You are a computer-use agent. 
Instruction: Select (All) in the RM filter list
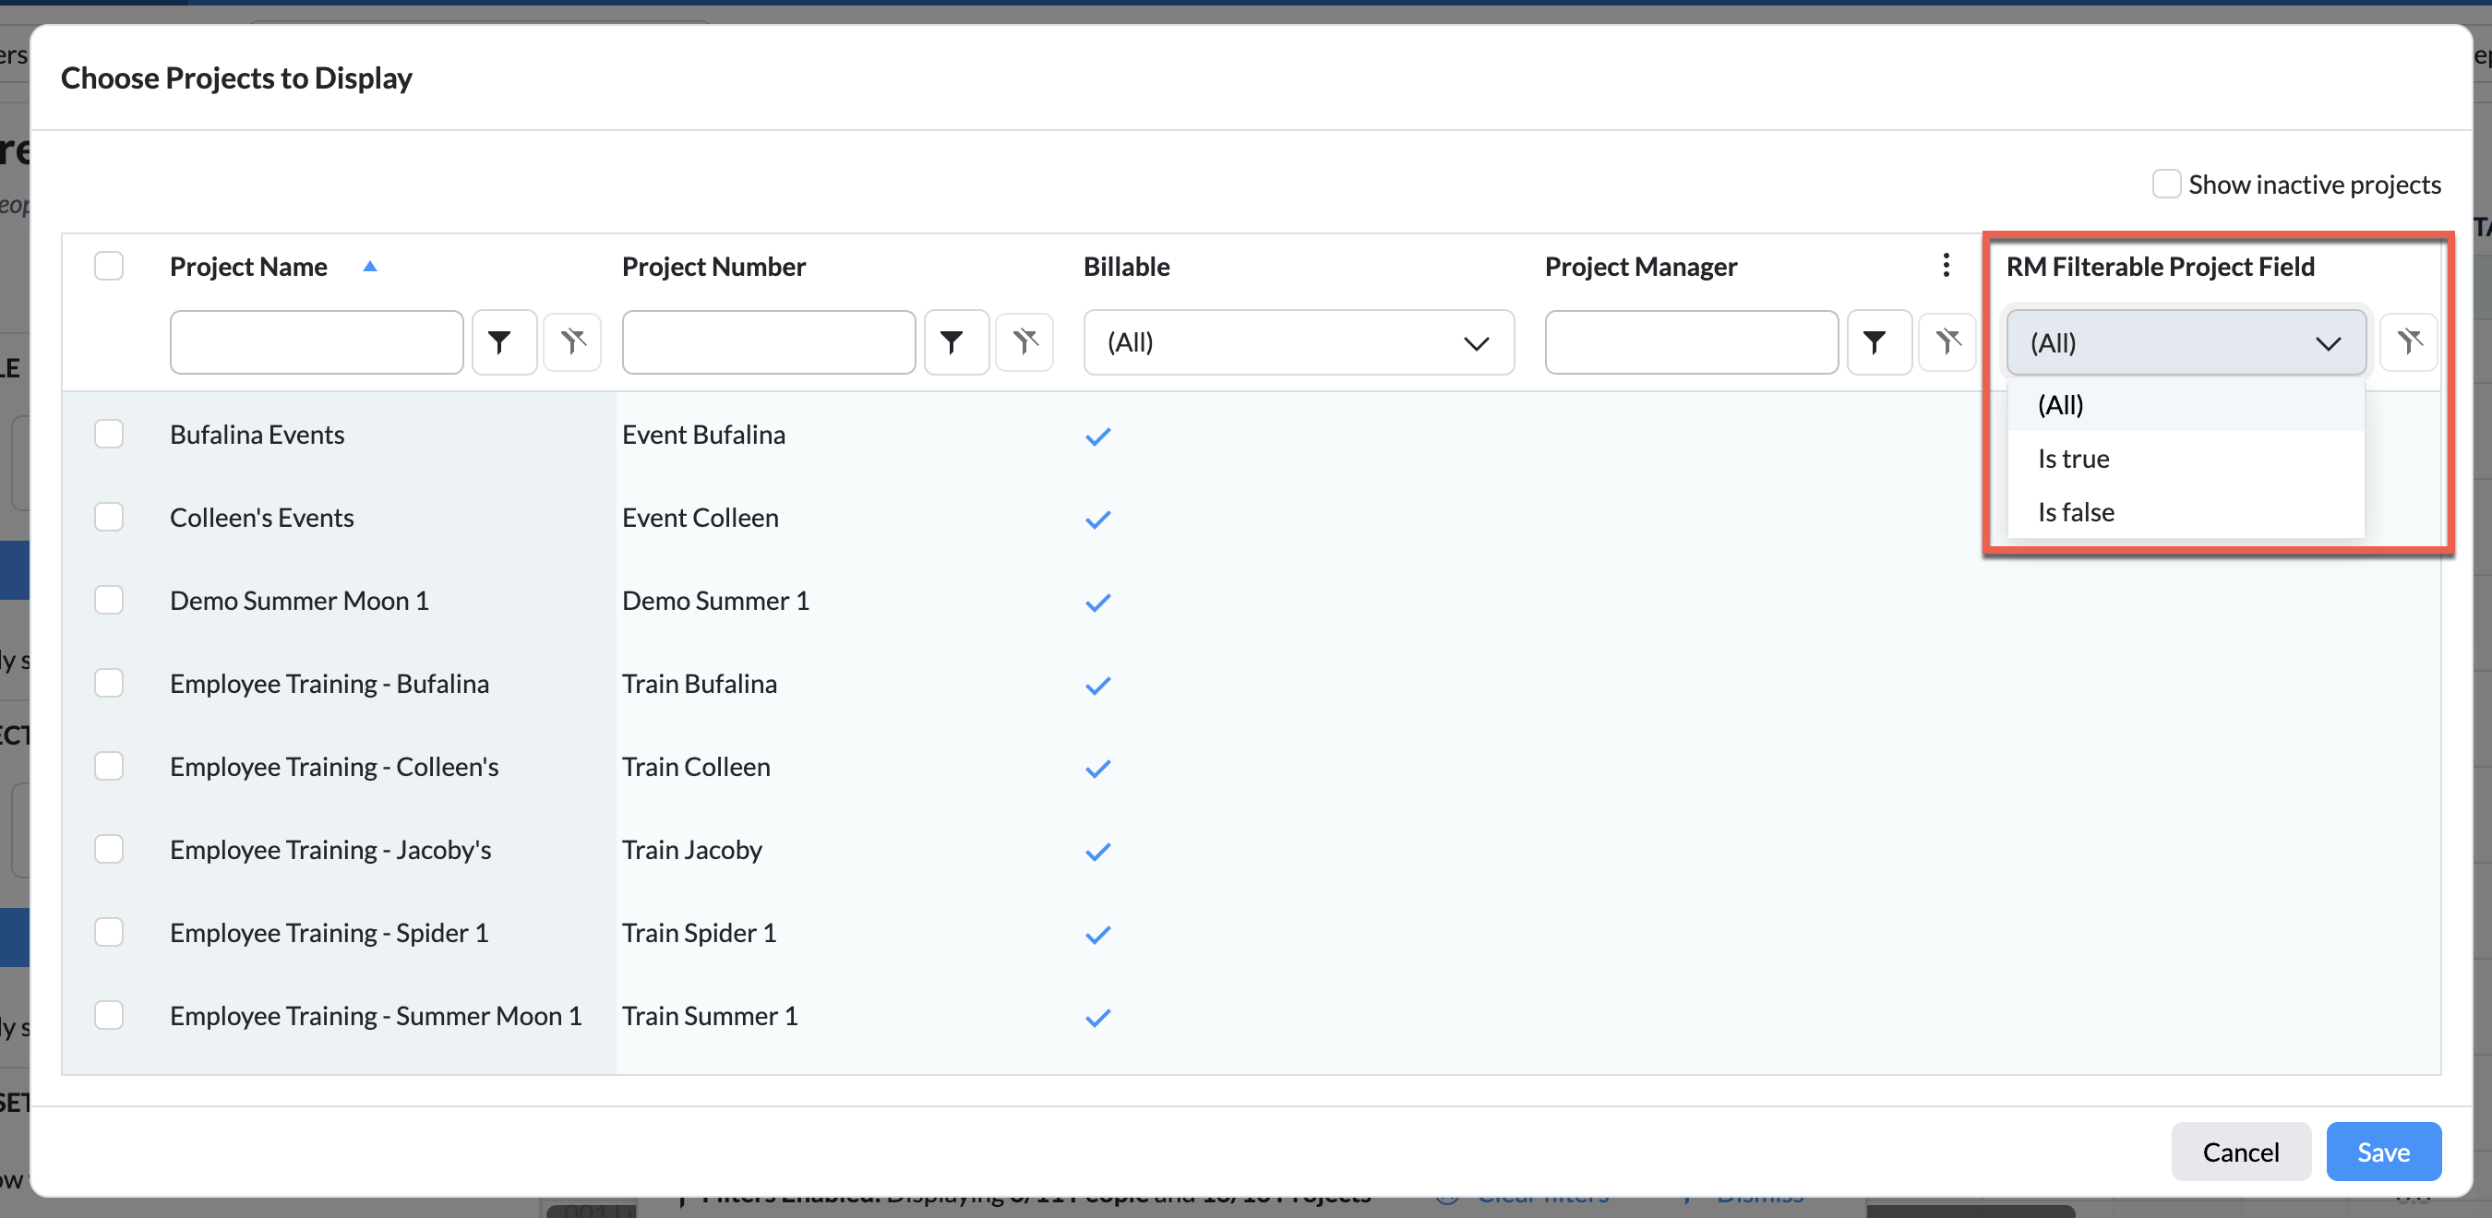pyautogui.click(x=2186, y=404)
